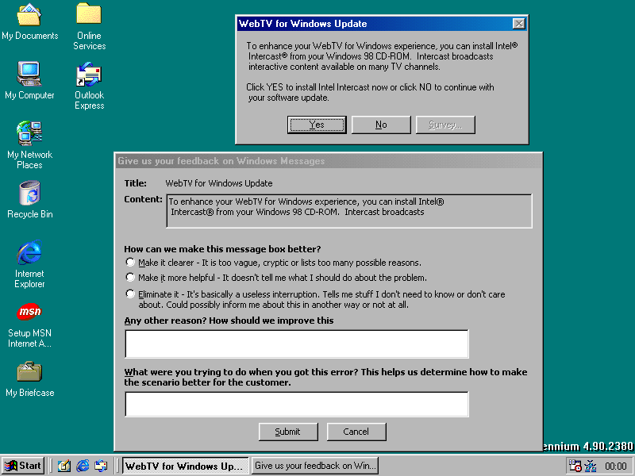635x476 pixels.
Task: Click Yes to install Intel Intercast
Action: click(x=317, y=125)
